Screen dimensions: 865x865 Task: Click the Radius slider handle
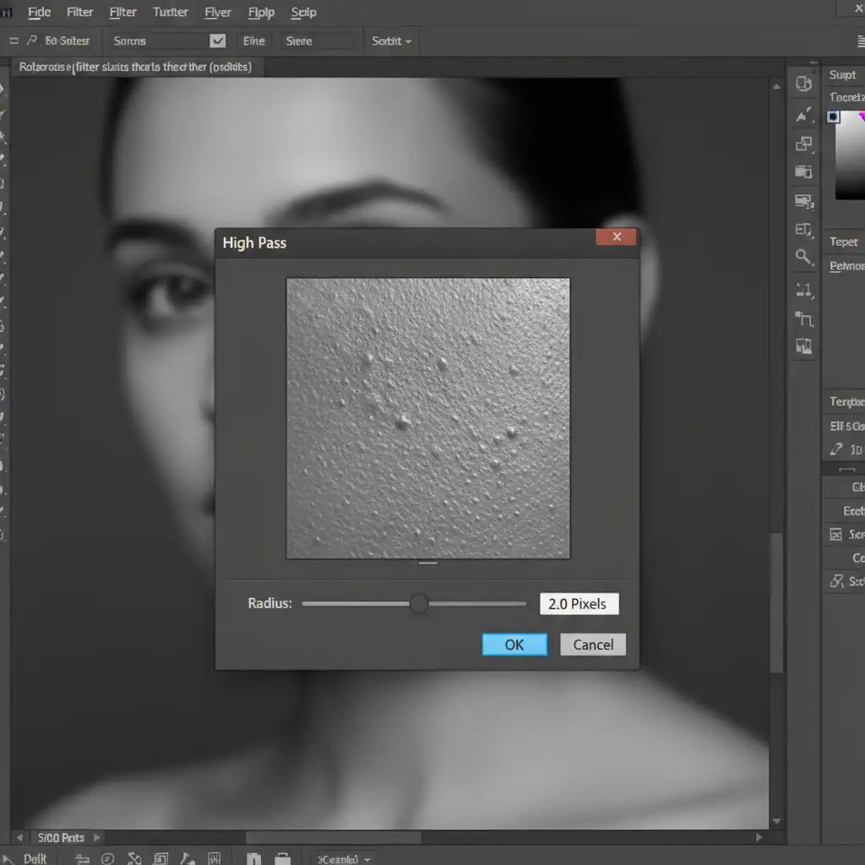click(x=419, y=603)
